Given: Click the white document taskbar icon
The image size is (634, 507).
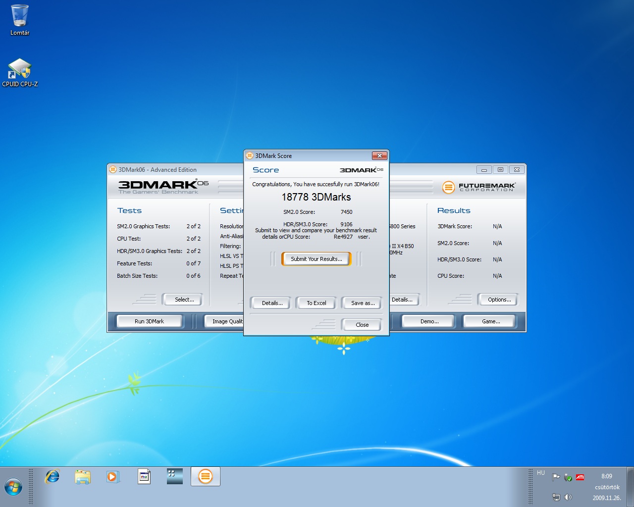Looking at the screenshot, I should point(144,477).
